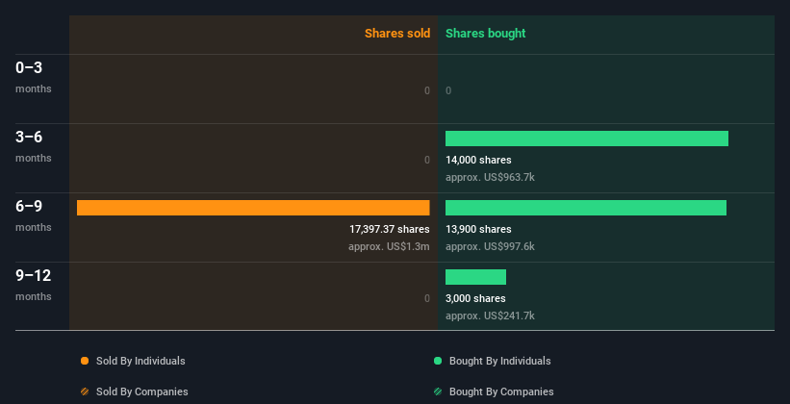Viewport: 790px width, 404px height.
Task: Select the Bought By Individuals legend text
Action: point(499,361)
